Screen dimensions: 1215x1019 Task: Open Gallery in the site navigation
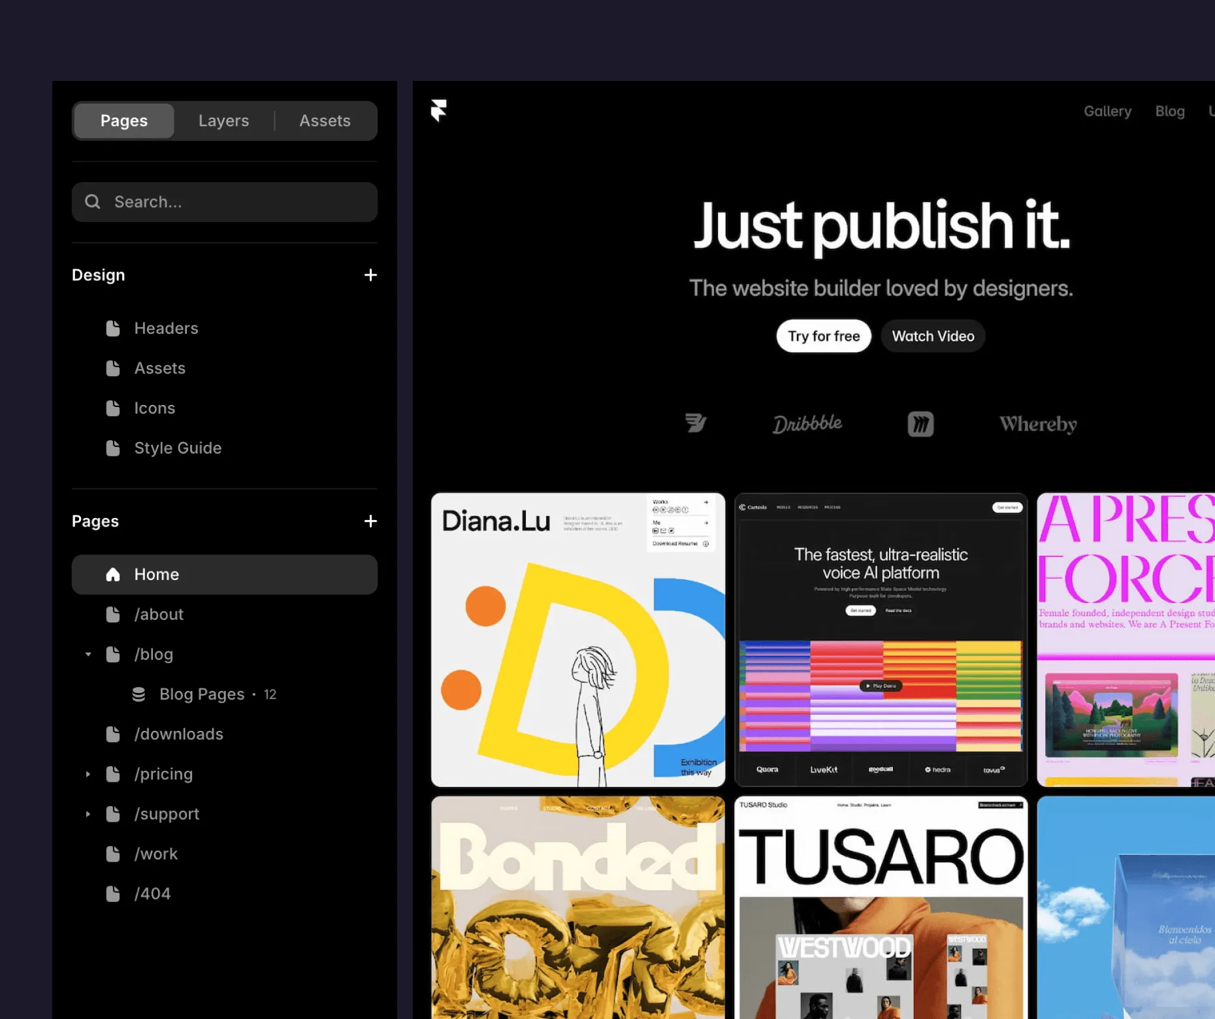point(1108,111)
